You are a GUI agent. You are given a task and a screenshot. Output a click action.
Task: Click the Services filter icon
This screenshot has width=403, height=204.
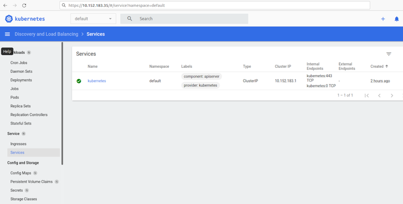tap(389, 54)
